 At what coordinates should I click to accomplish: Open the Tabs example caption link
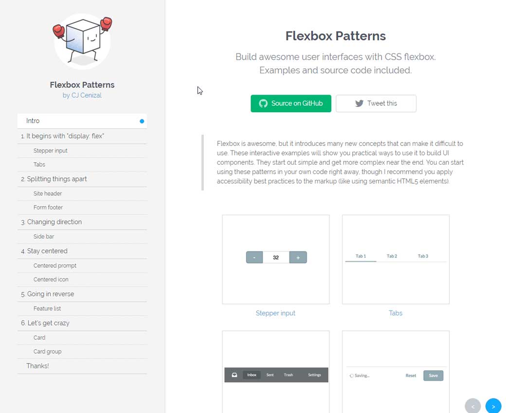coord(396,313)
